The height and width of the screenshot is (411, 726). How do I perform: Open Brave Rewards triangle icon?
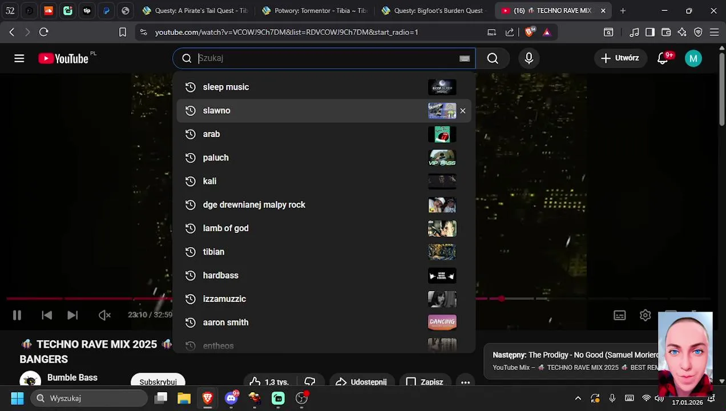(x=547, y=33)
